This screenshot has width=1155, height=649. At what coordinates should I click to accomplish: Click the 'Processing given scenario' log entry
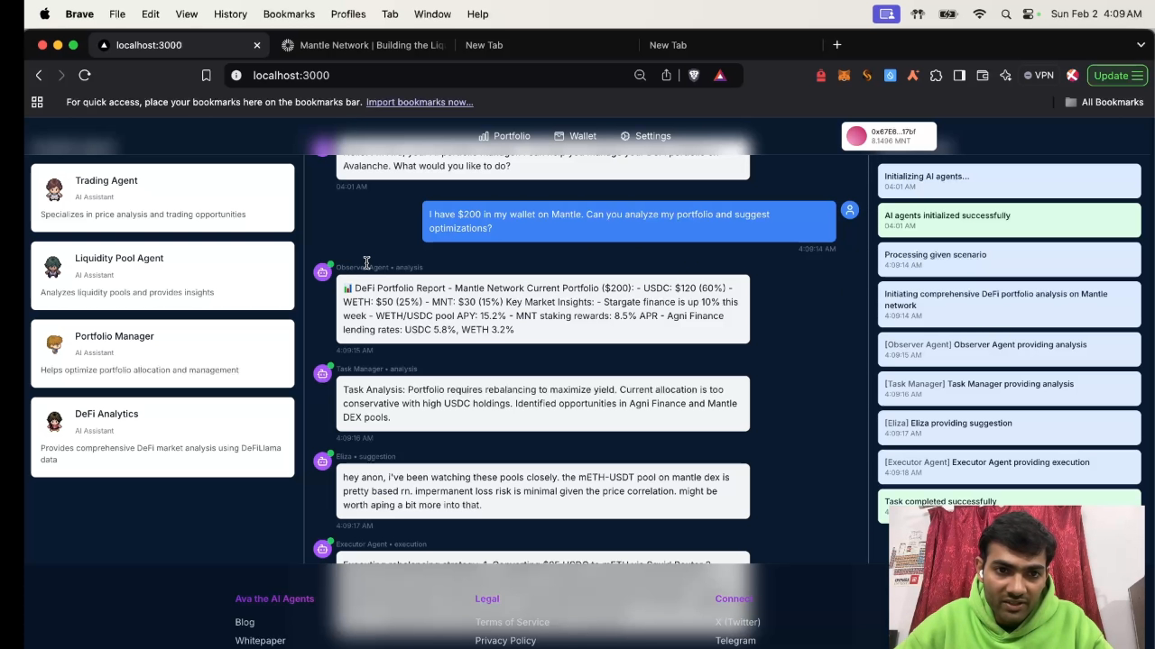point(1009,259)
